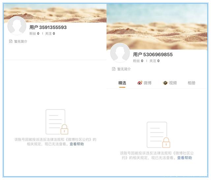Select 暂无简介 text in left profile
The width and height of the screenshot is (211, 180).
[21, 41]
